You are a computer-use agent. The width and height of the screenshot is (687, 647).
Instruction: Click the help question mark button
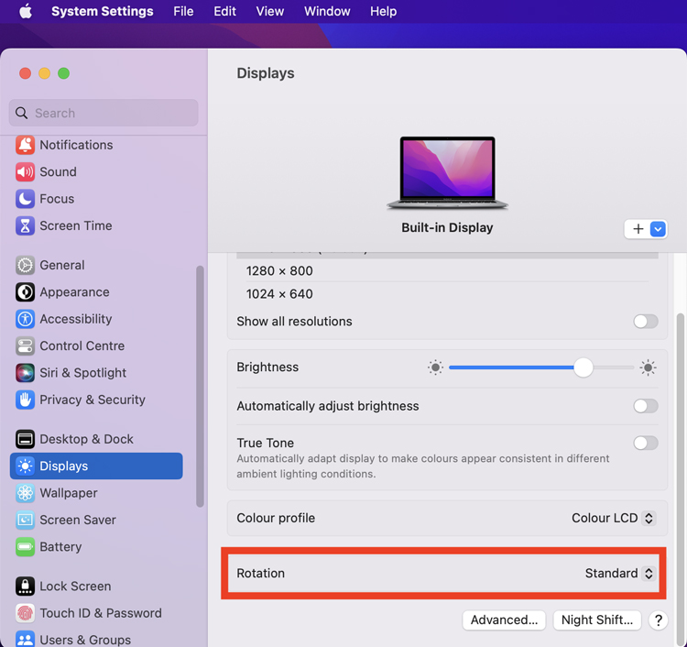click(658, 620)
